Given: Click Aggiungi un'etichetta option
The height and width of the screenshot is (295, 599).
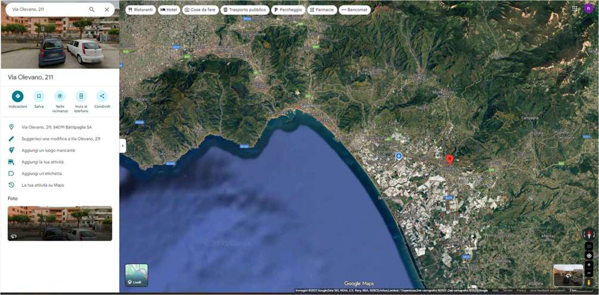Looking at the screenshot, I should click(x=42, y=174).
